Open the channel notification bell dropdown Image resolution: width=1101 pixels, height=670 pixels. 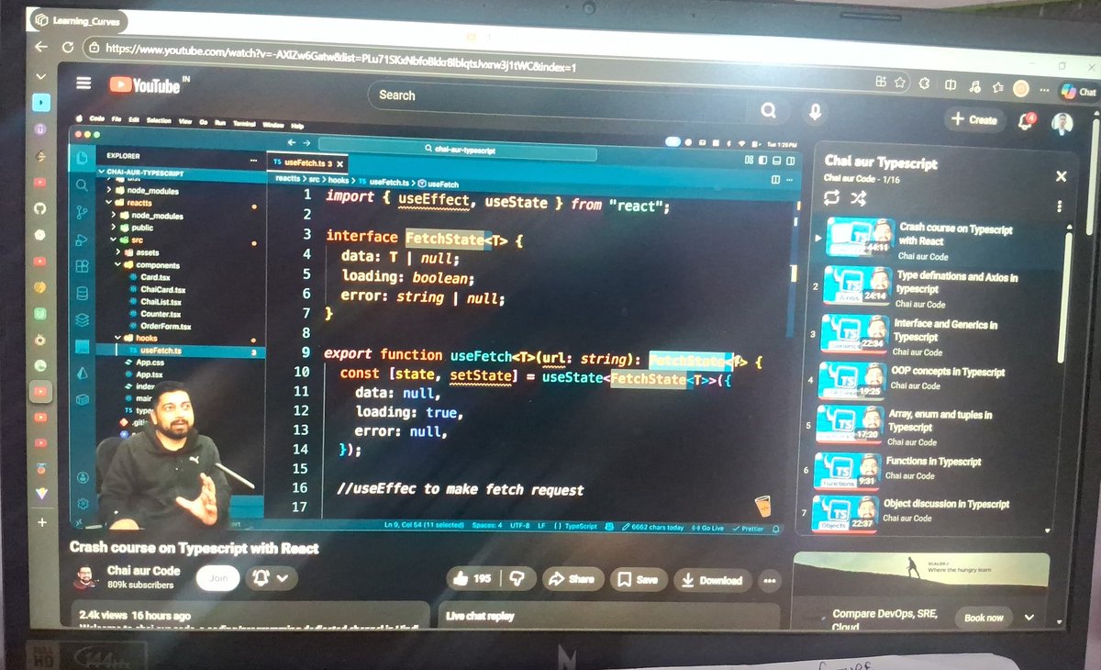click(x=272, y=577)
